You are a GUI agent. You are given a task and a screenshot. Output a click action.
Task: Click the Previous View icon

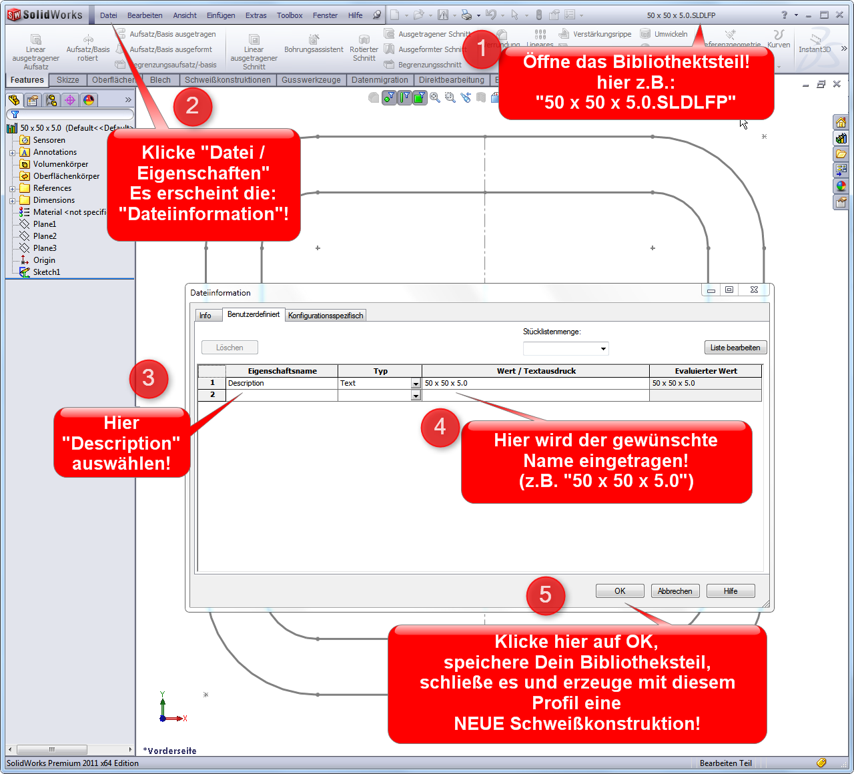(x=466, y=97)
